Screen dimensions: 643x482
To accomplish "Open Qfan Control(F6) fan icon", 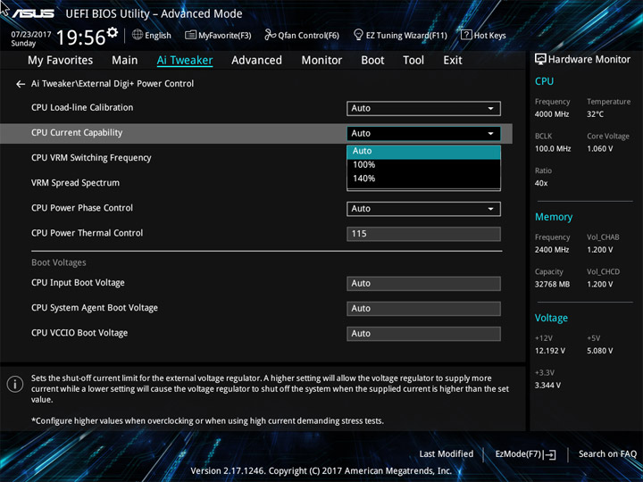I will (x=270, y=35).
